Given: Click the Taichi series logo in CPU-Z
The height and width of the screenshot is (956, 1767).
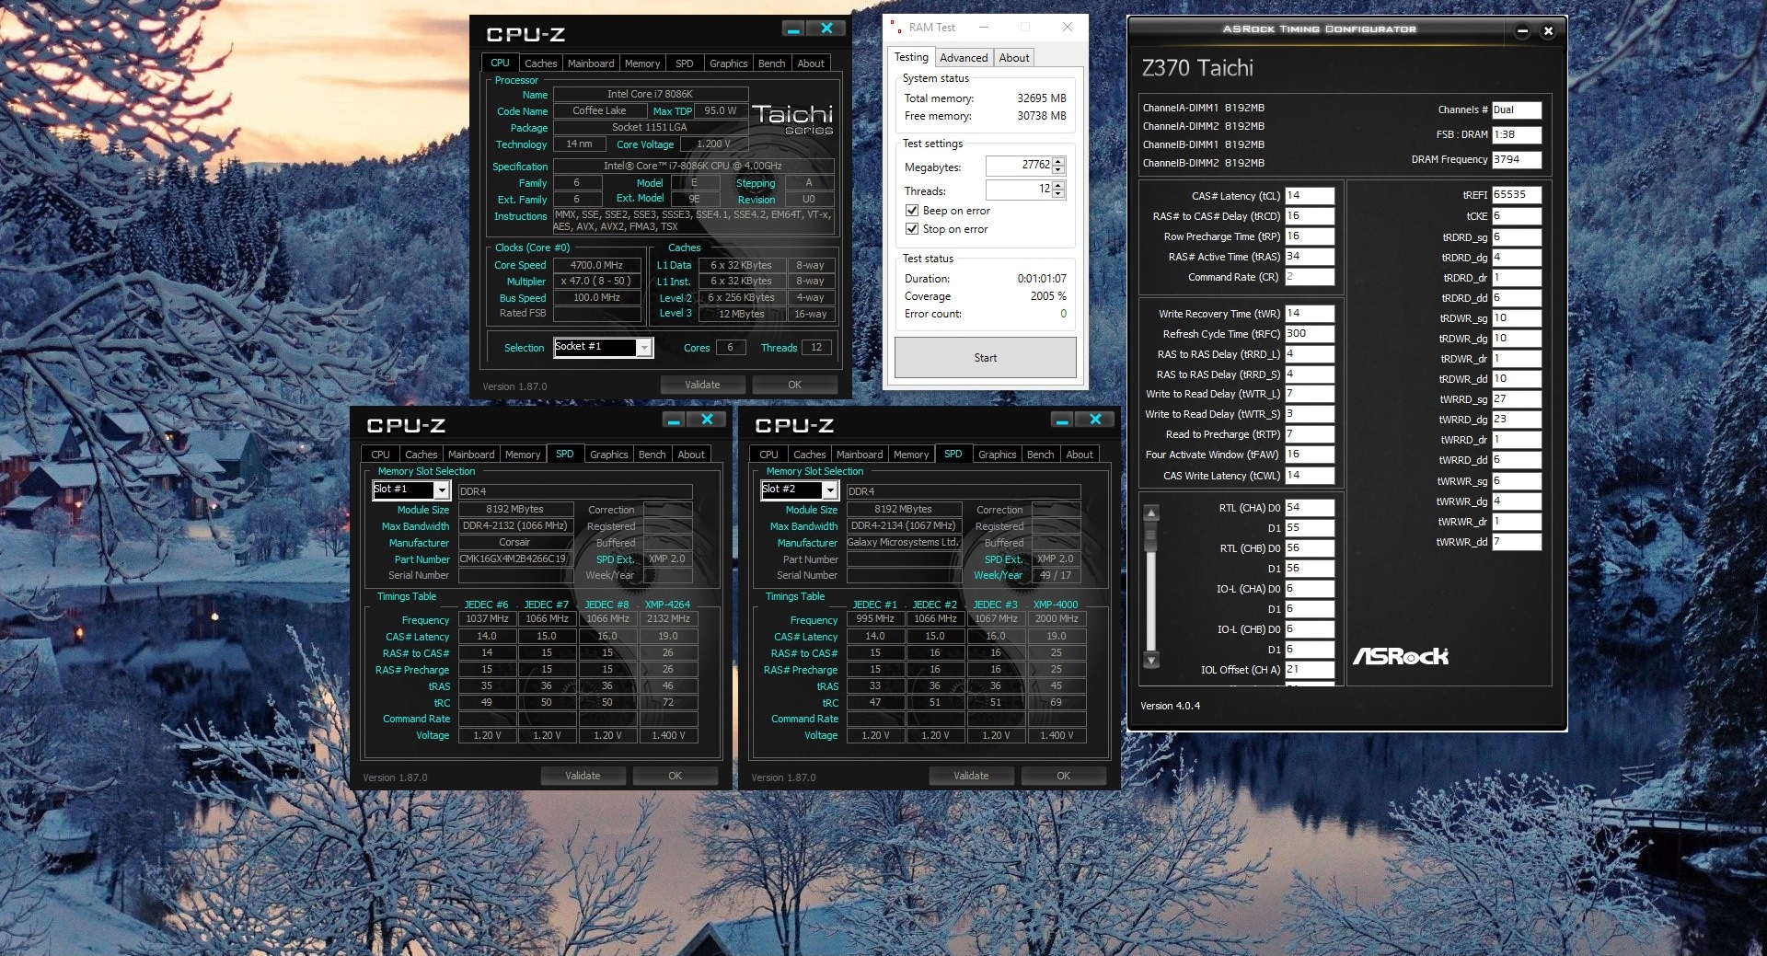Looking at the screenshot, I should point(792,120).
